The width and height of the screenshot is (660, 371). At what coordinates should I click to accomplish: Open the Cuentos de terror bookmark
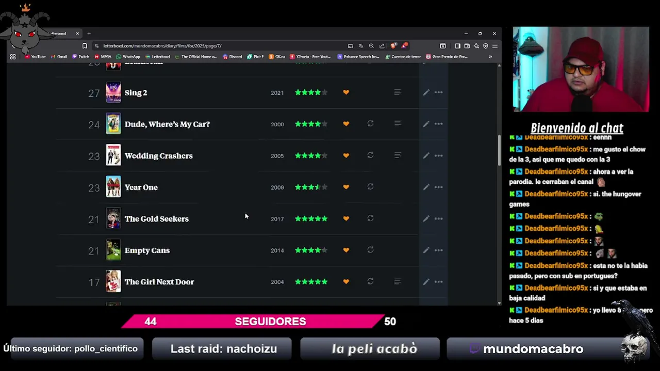403,57
